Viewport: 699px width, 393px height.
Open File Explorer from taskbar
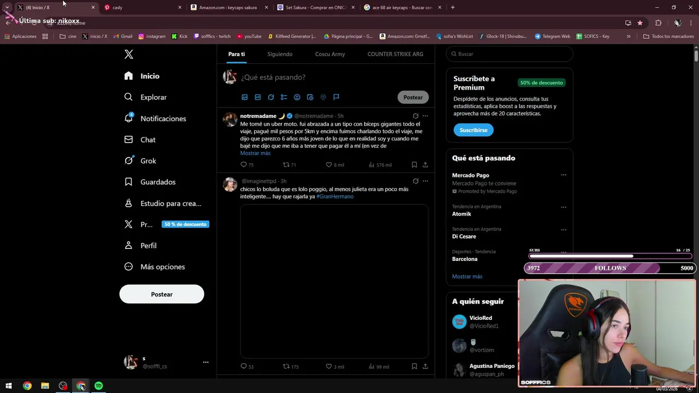coord(45,386)
